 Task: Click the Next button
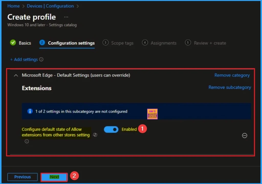(54, 177)
